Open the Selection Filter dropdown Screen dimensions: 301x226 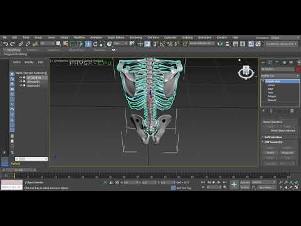47,43
